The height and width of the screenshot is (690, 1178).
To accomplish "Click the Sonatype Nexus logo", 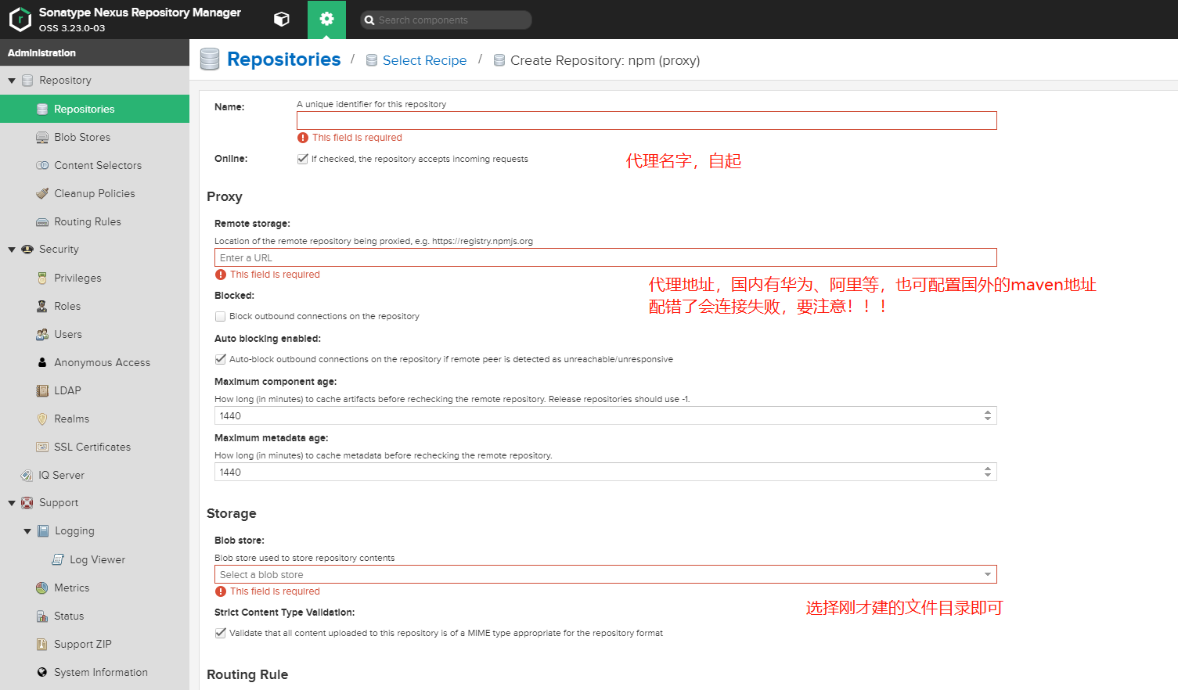I will [20, 20].
